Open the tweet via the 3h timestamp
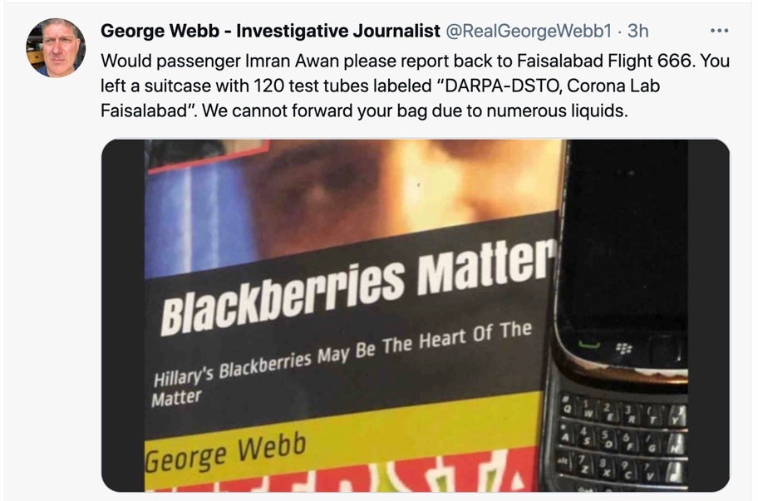Image resolution: width=758 pixels, height=501 pixels. click(637, 31)
